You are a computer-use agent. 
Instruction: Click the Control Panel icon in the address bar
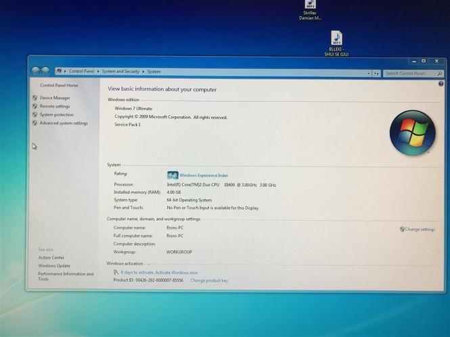point(59,71)
